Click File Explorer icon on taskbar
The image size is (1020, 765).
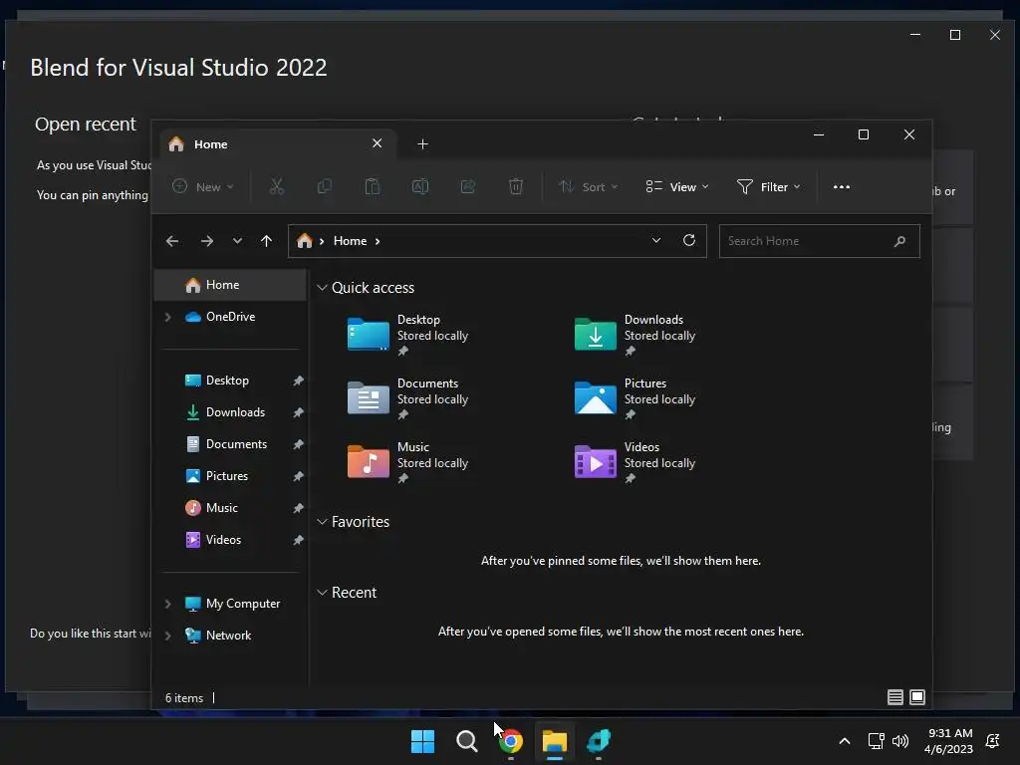coord(555,741)
